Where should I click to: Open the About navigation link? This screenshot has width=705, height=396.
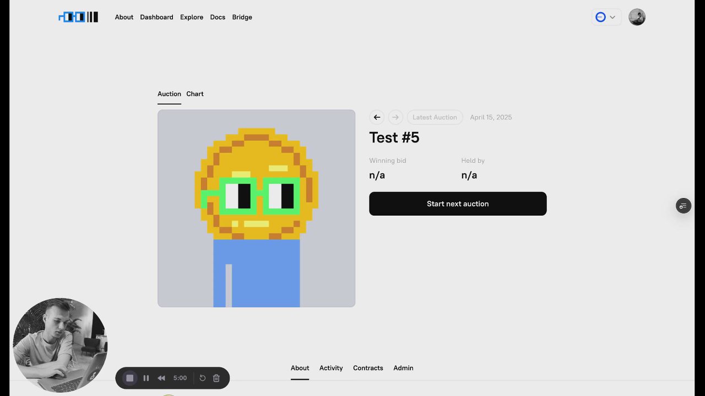pyautogui.click(x=124, y=17)
